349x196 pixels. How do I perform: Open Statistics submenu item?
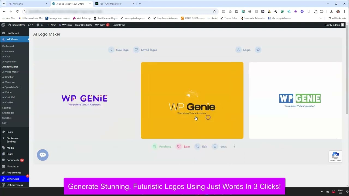click(7, 118)
